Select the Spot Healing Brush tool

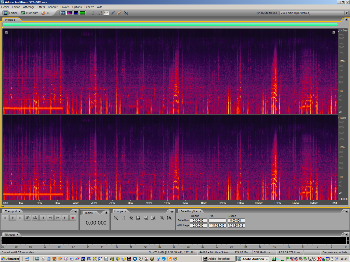[119, 13]
